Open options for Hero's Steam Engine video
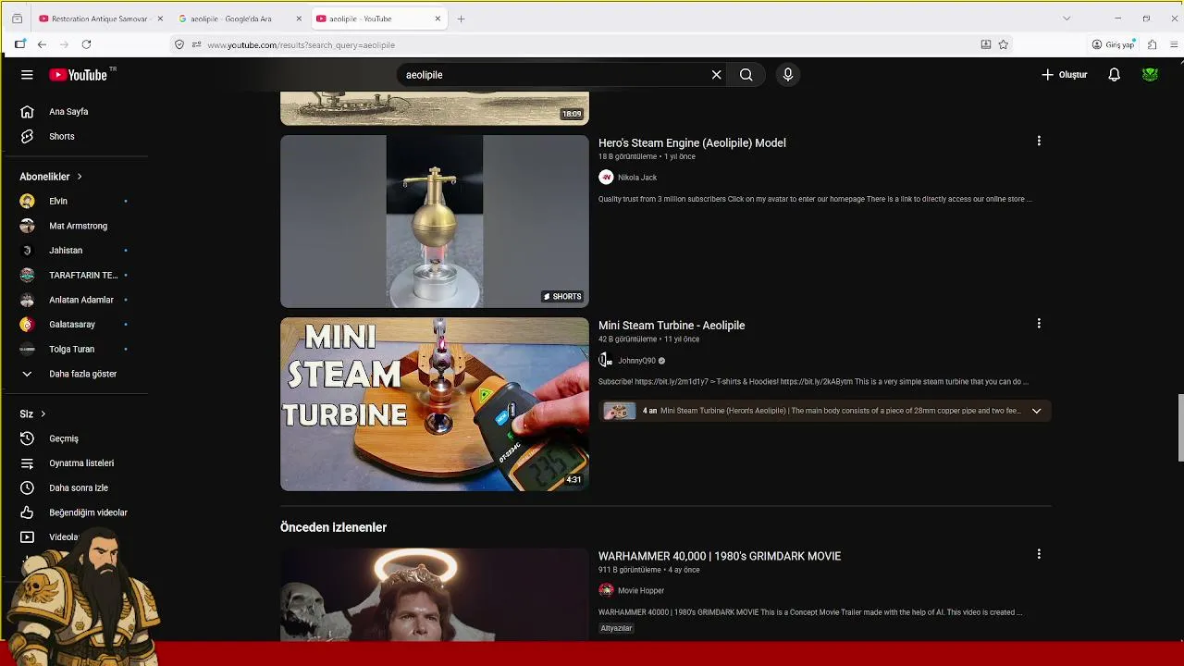The width and height of the screenshot is (1184, 666). tap(1039, 142)
